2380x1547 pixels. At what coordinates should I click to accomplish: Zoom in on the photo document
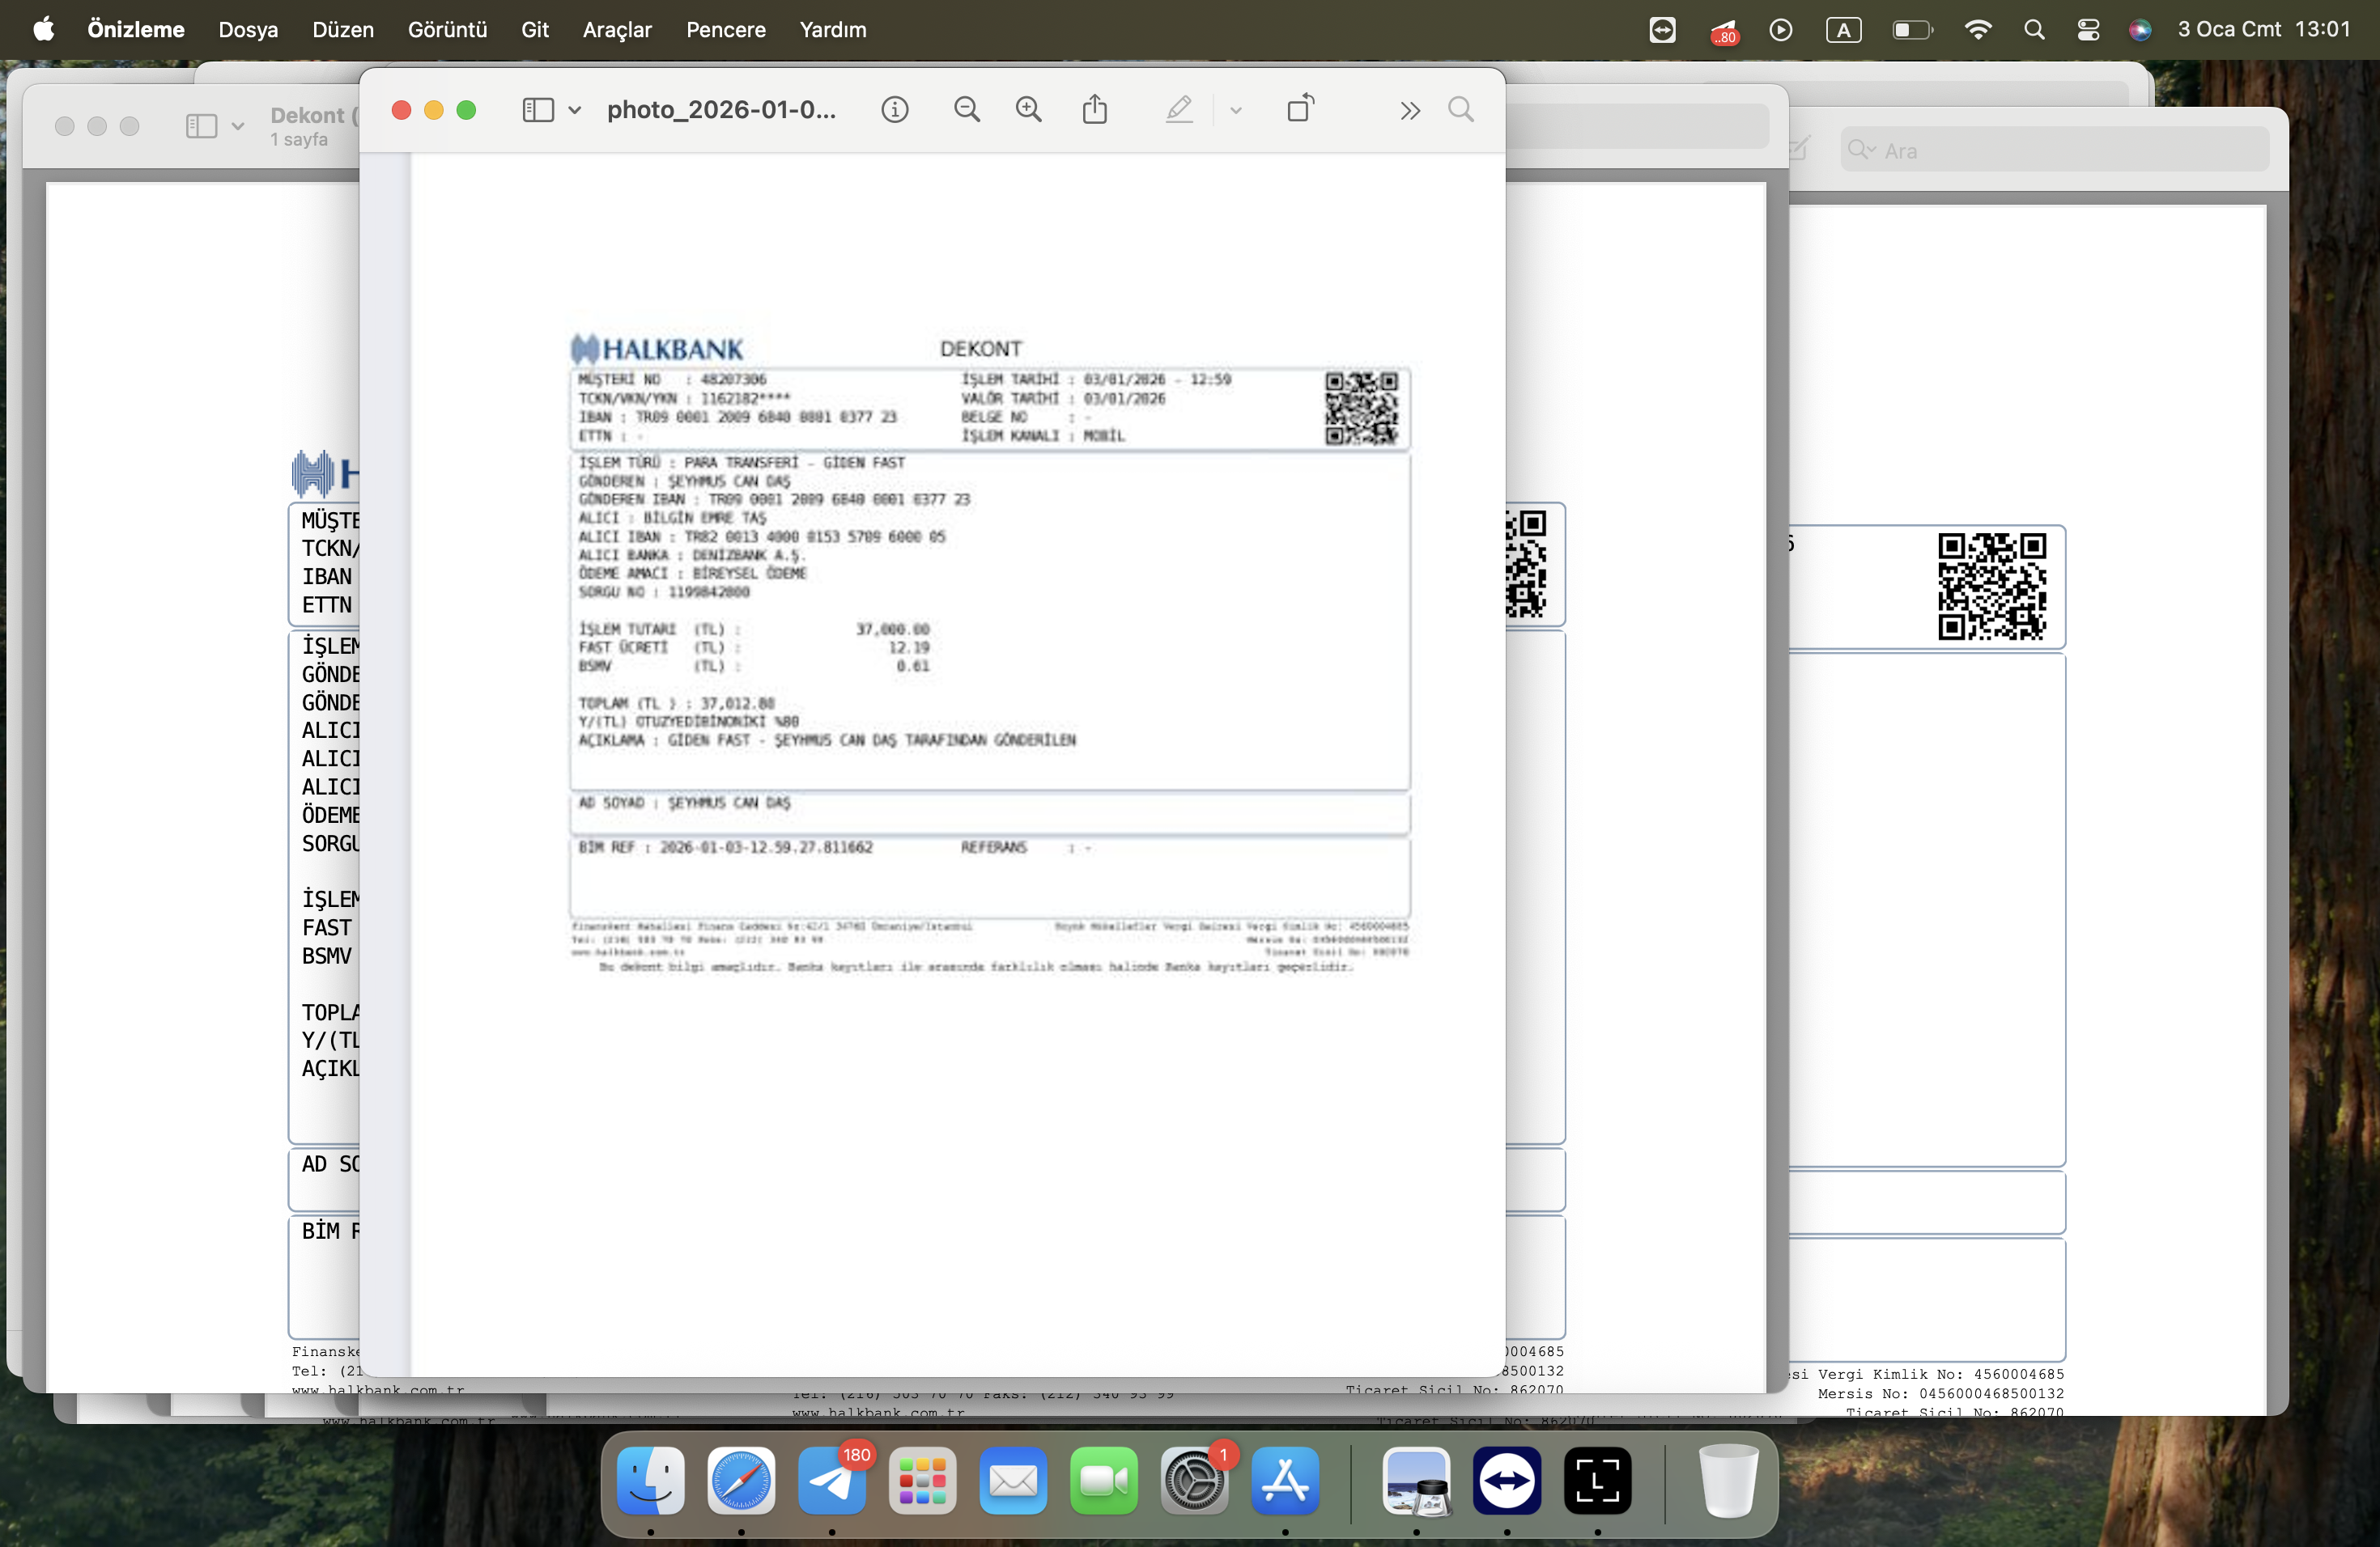(x=1029, y=110)
